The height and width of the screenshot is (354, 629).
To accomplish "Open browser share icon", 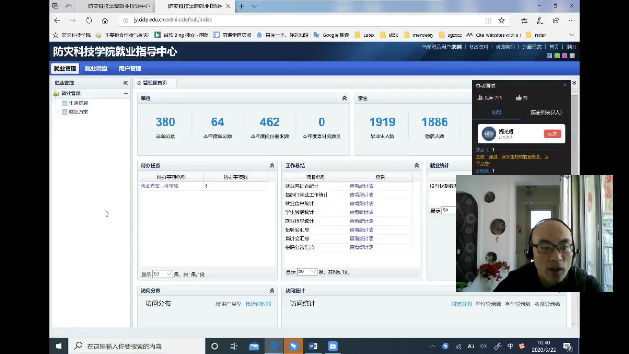I will [555, 20].
